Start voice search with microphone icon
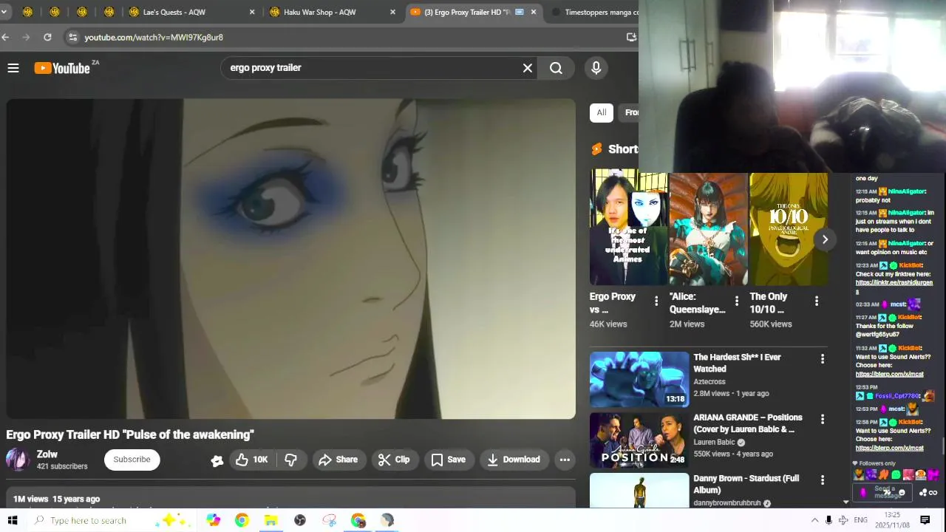 (596, 68)
